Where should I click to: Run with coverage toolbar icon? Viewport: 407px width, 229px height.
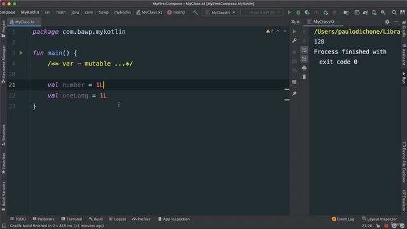(307, 12)
